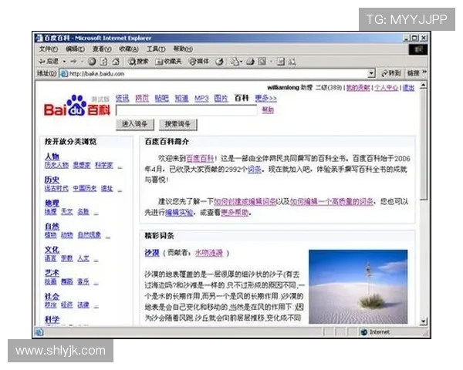Screen dimensions: 463x370
Task: Open the 编辑(E) menu
Action: click(76, 49)
